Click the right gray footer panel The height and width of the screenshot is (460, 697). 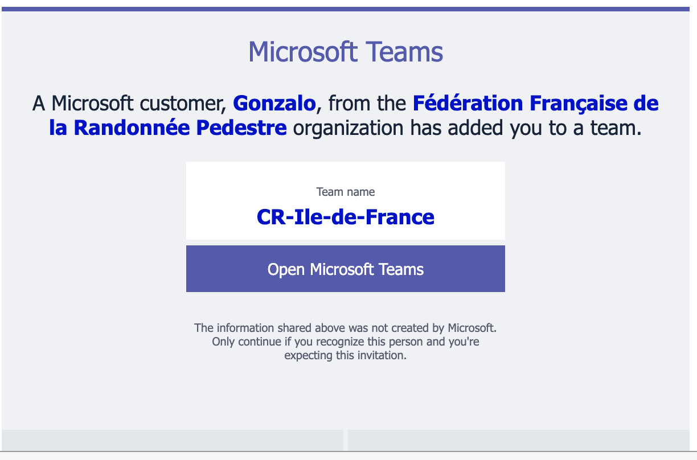[x=519, y=440]
